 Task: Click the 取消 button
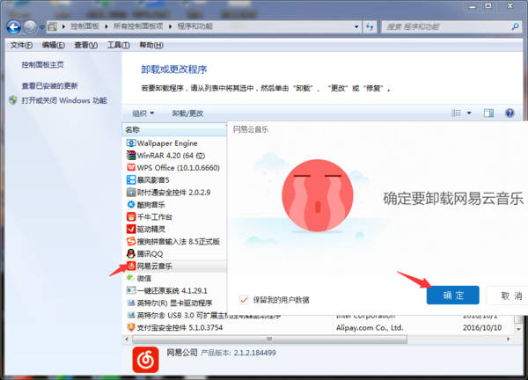click(x=507, y=296)
